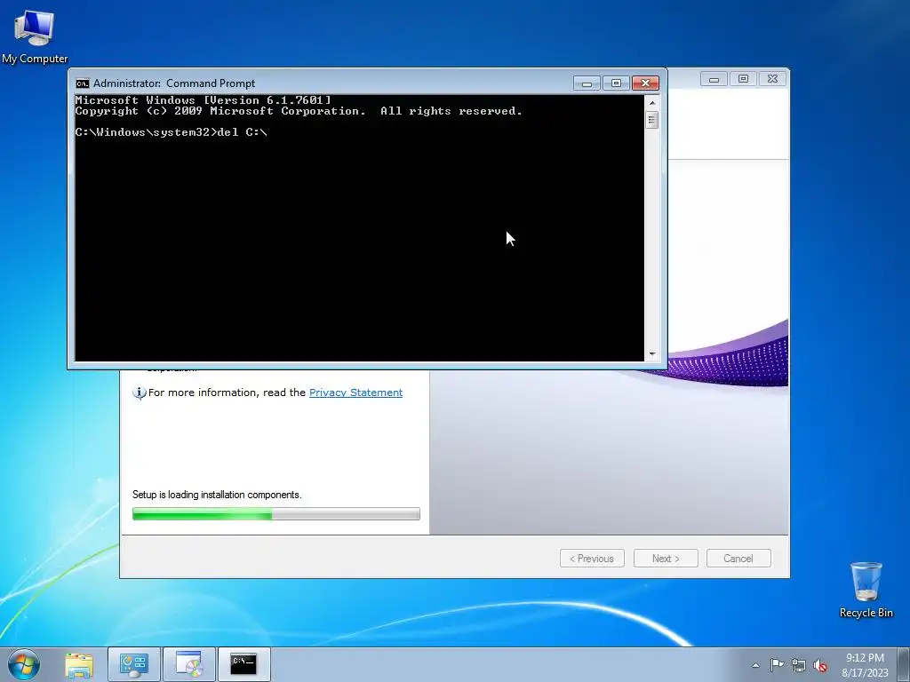Image resolution: width=910 pixels, height=682 pixels.
Task: Click the Command Prompt scroll up arrow
Action: [x=651, y=103]
